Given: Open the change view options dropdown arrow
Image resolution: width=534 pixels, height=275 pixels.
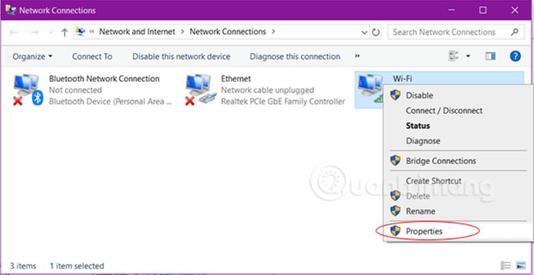Looking at the screenshot, I should point(468,56).
